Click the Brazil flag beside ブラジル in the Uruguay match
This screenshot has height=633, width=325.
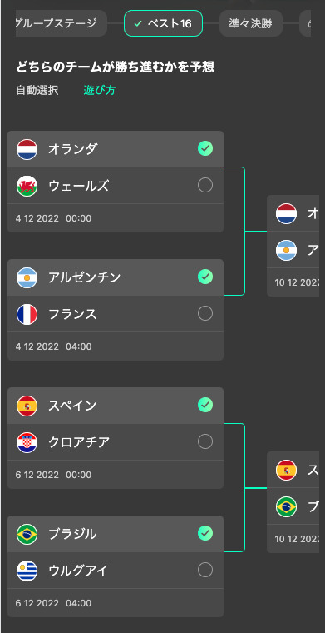point(27,534)
